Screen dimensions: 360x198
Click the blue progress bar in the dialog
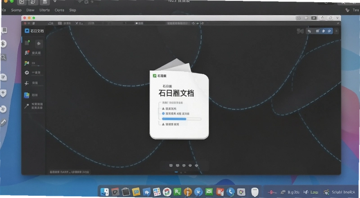point(182,119)
